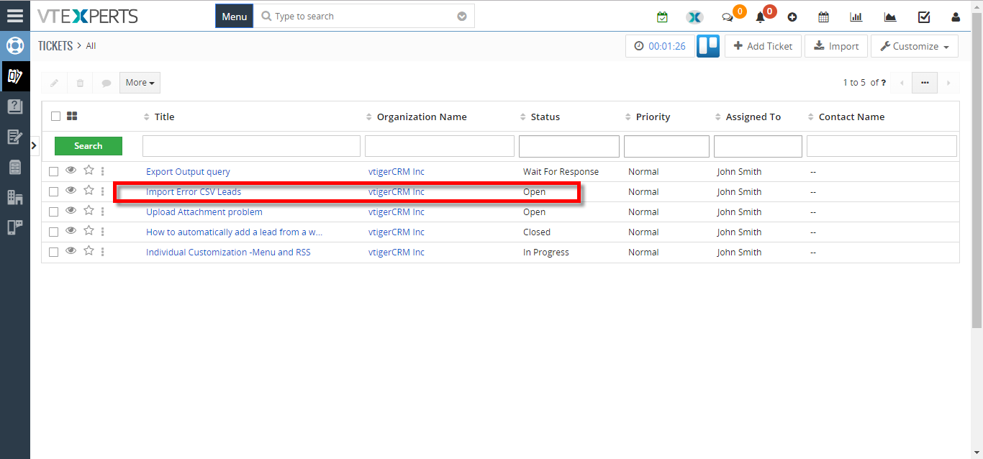Click the 00:01:26 timer button
The image size is (983, 459).
[x=660, y=46]
